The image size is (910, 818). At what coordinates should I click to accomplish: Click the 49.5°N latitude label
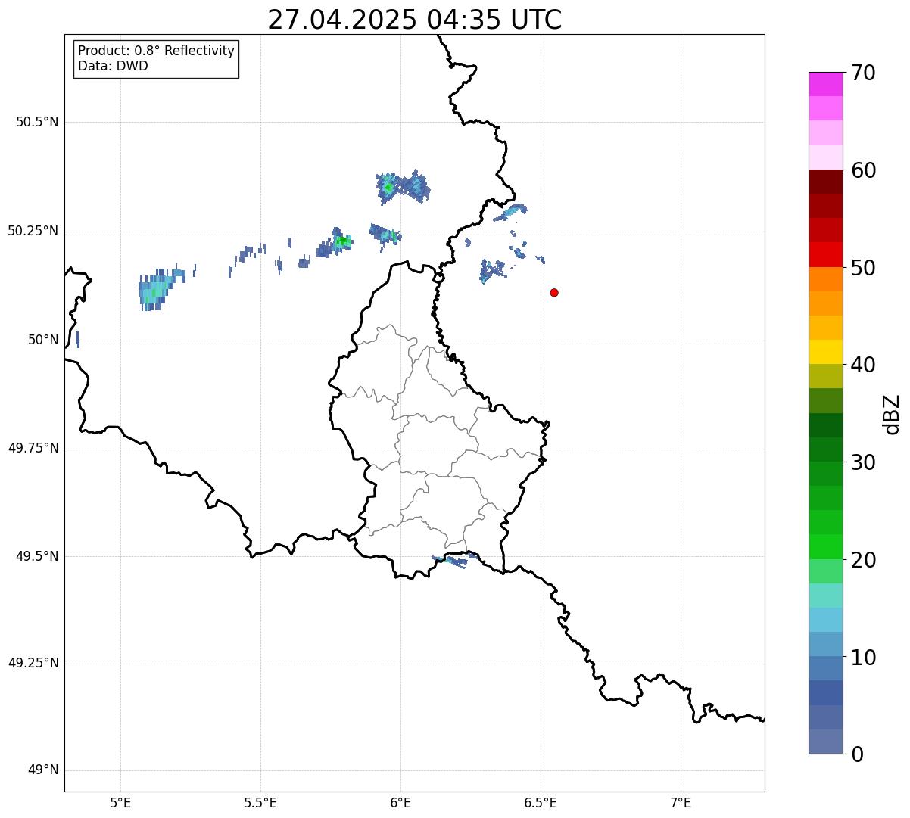37,556
